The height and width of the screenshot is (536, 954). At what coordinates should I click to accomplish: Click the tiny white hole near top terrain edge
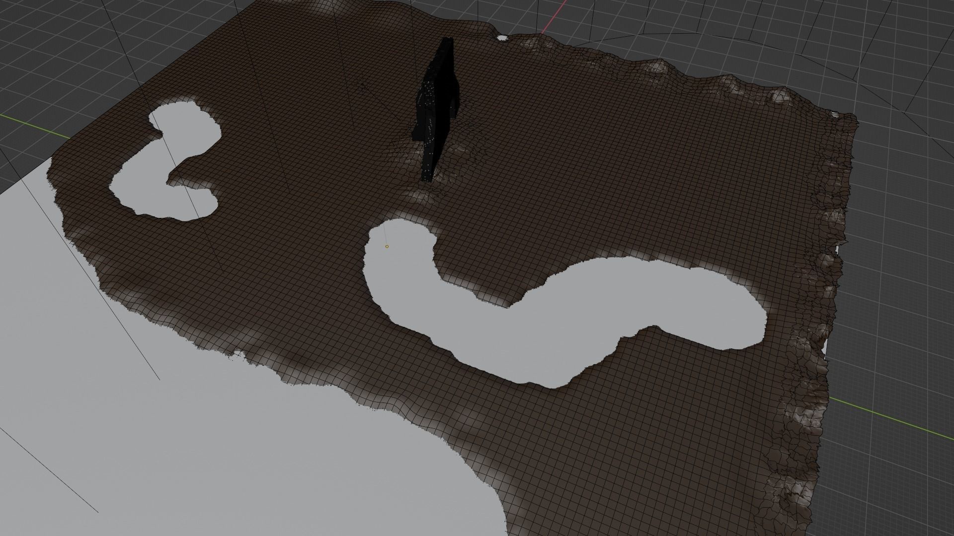point(502,37)
